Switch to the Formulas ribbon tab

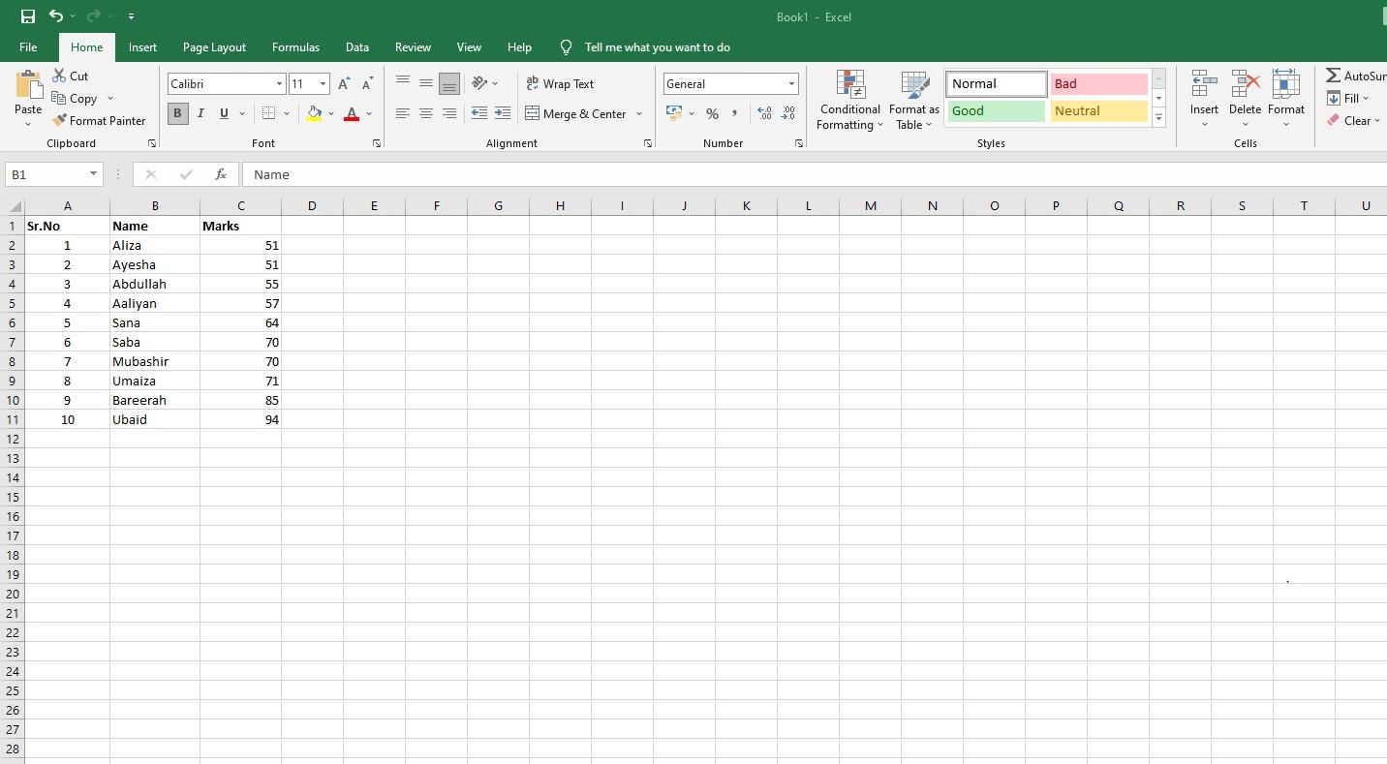[295, 46]
